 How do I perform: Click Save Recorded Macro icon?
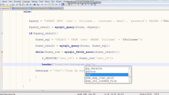coord(95,4)
